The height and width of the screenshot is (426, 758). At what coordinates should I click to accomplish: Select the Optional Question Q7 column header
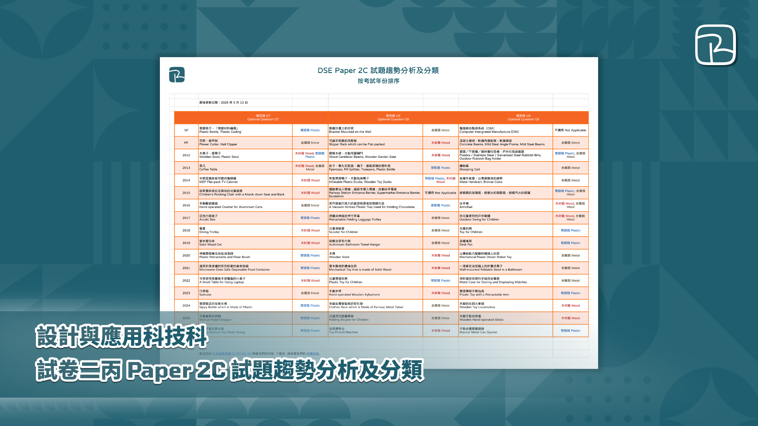point(263,118)
